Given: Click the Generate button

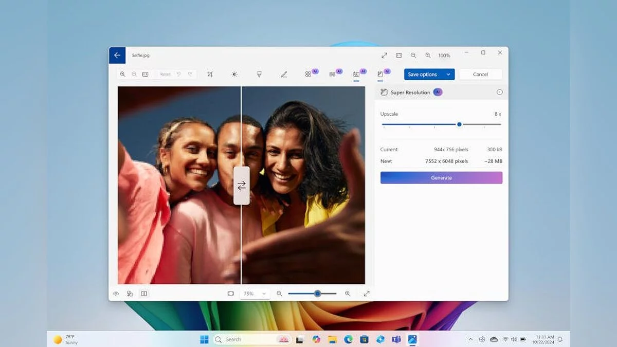Looking at the screenshot, I should pos(441,178).
